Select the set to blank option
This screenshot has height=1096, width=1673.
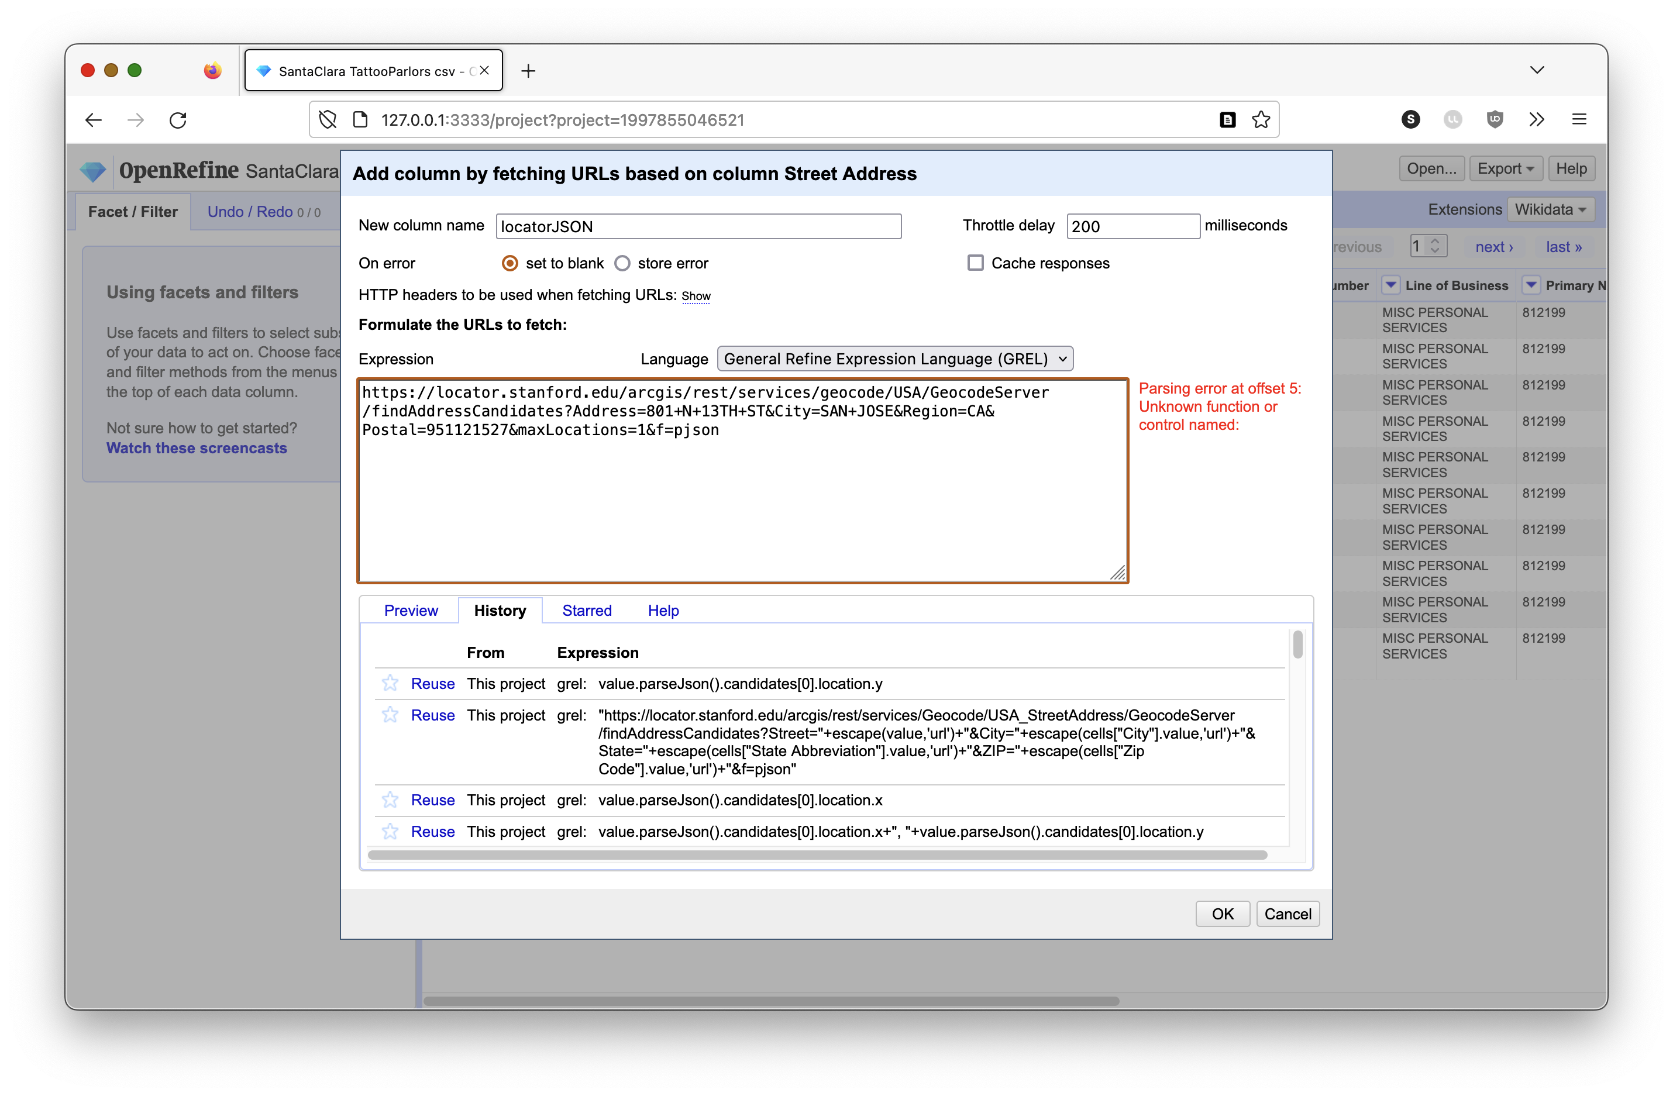pyautogui.click(x=510, y=264)
